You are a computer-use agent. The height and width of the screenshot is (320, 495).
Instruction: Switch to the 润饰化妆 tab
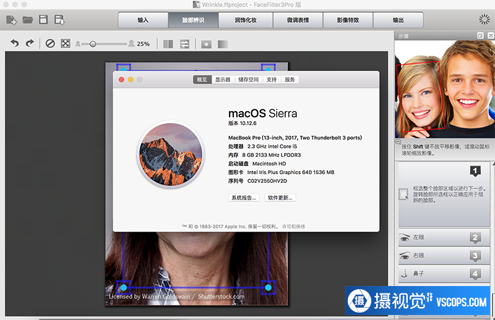pos(246,20)
